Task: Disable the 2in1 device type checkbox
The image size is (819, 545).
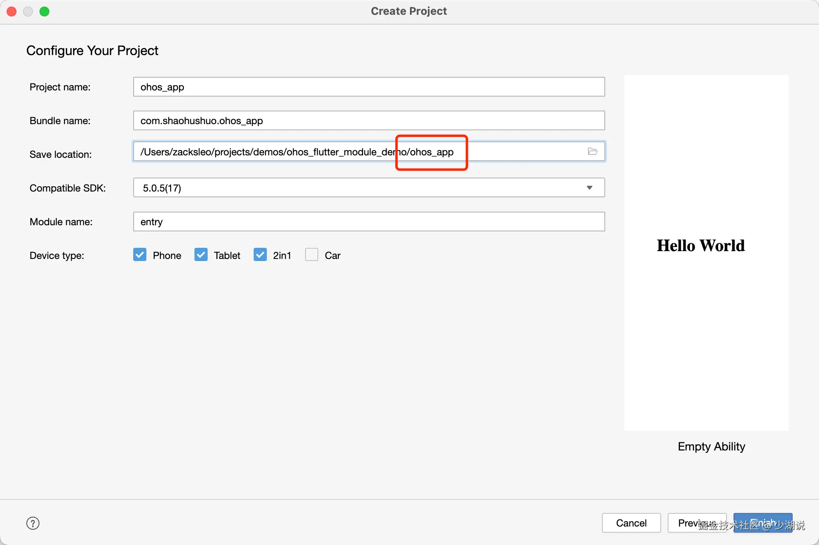Action: tap(260, 255)
